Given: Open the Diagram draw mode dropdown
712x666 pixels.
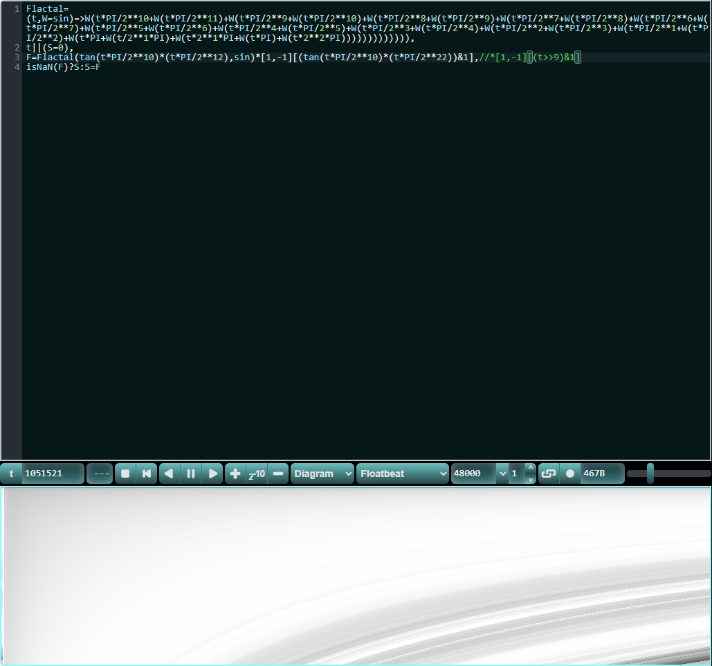Looking at the screenshot, I should [322, 474].
